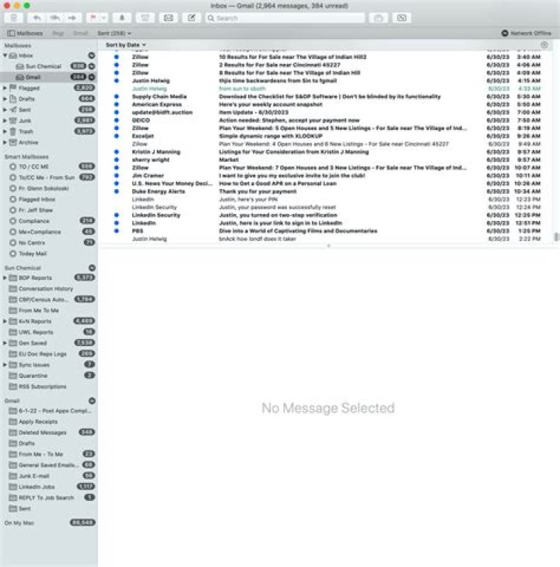Viewport: 560px width, 567px height.
Task: Select the Gmail inbox in sidebar
Action: 49,77
